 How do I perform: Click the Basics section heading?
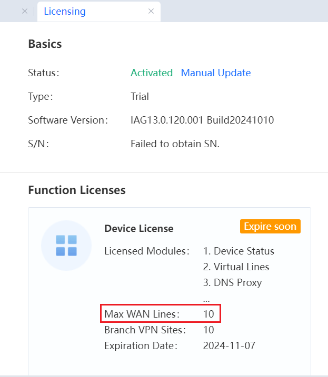point(45,44)
